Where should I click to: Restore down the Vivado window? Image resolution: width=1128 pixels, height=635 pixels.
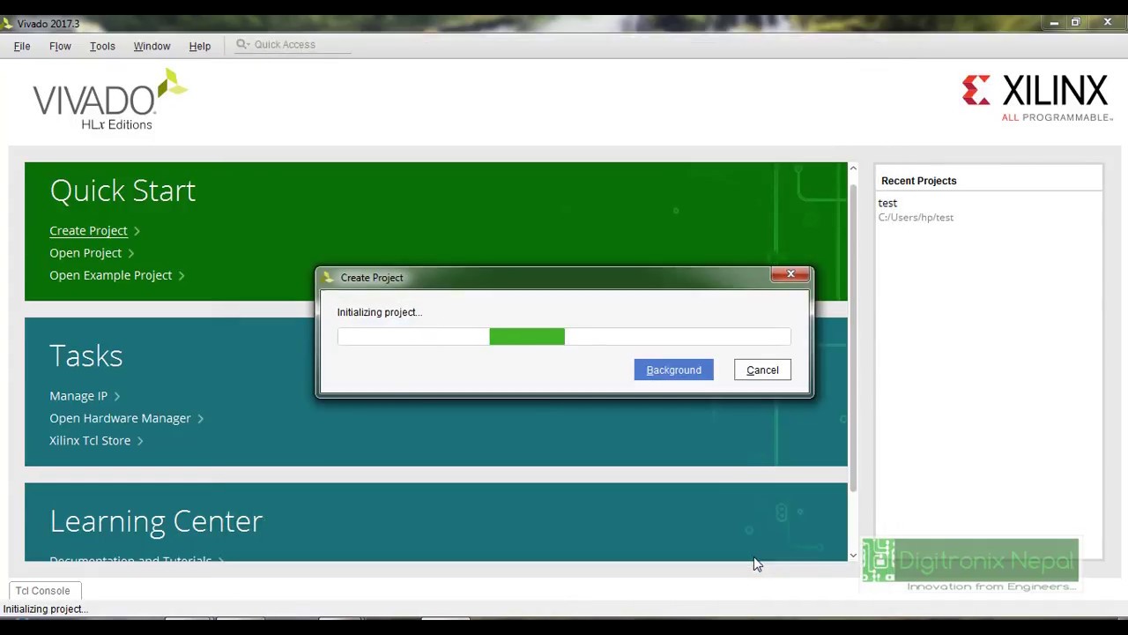[x=1076, y=23]
